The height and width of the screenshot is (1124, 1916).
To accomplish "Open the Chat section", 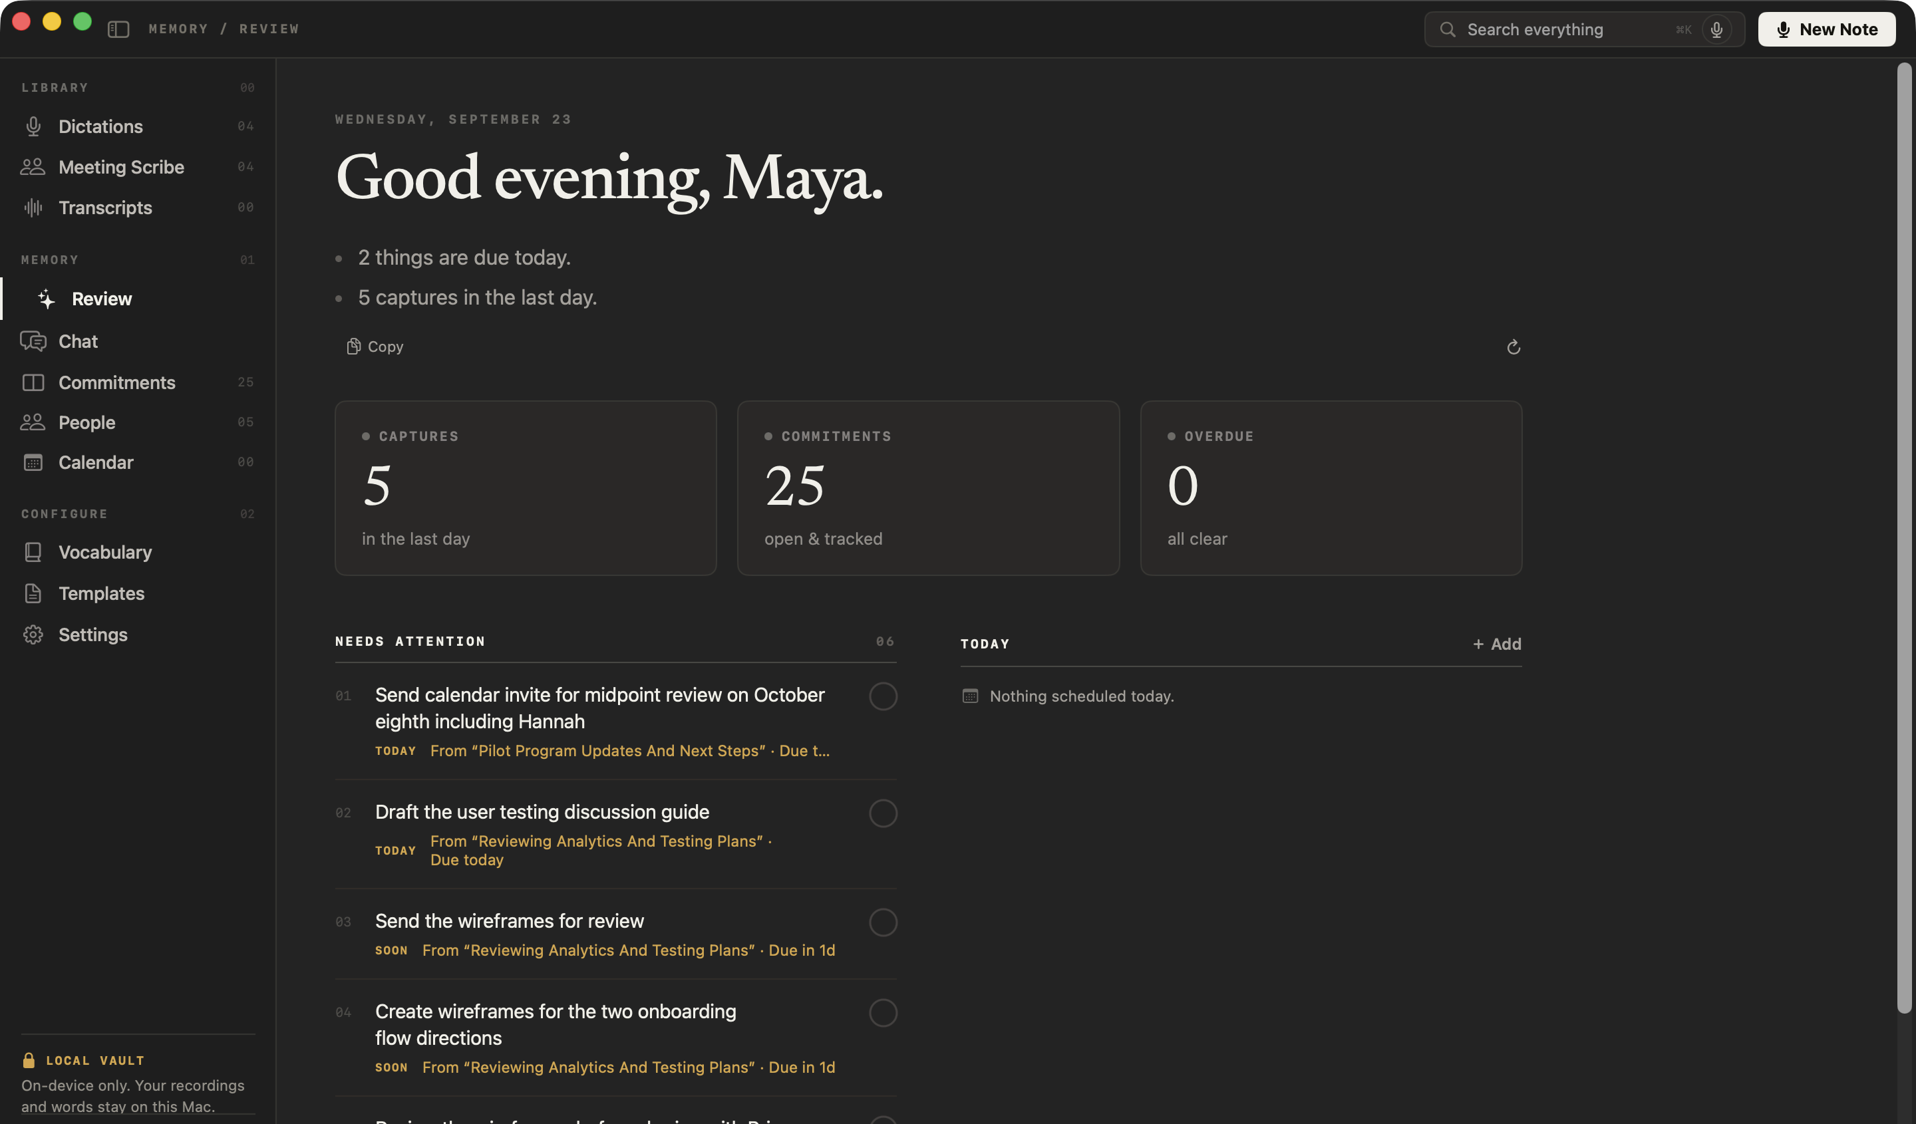I will click(x=138, y=341).
